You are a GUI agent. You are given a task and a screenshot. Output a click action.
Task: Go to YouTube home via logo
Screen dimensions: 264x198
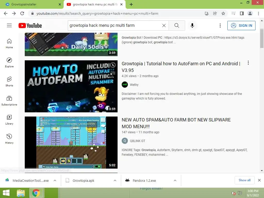[30, 26]
